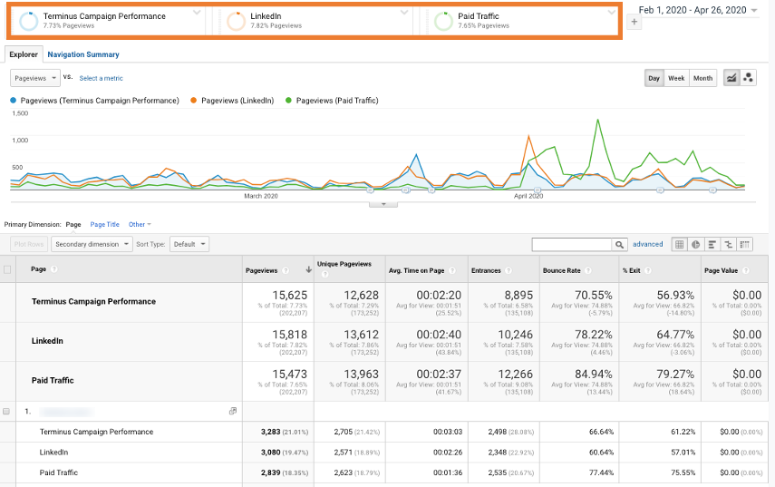Switch to the Explorer tab
Screen dimensions: 775x487
[x=24, y=54]
